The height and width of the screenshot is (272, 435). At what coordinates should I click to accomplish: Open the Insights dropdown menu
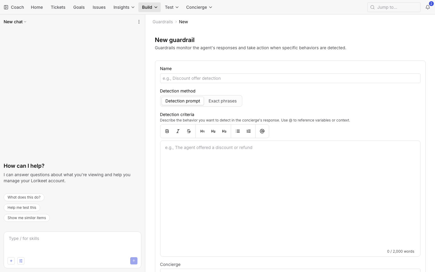124,7
